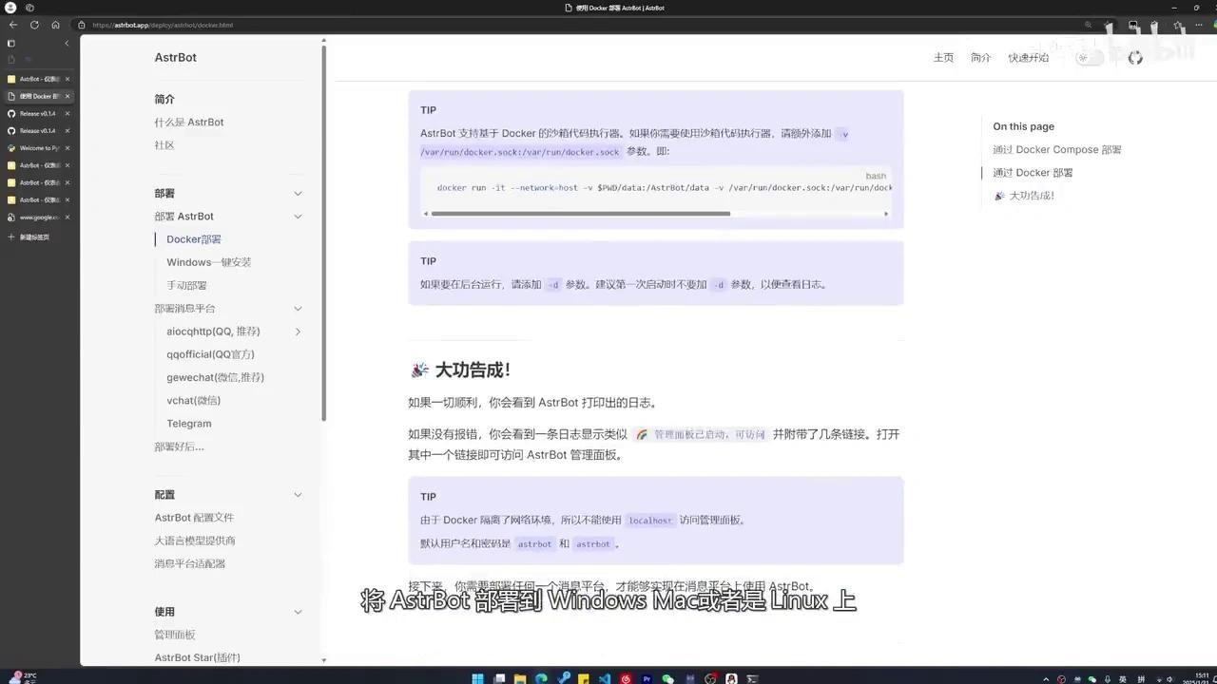Open the browser three-dot settings menu
Viewport: 1217px width, 684px height.
(x=1201, y=25)
